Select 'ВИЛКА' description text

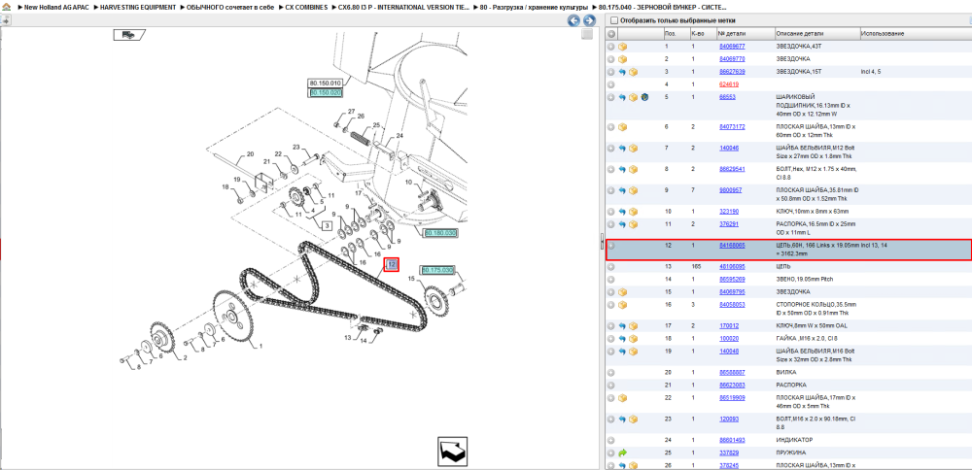tap(786, 373)
